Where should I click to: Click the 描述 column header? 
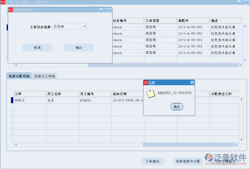click(226, 21)
